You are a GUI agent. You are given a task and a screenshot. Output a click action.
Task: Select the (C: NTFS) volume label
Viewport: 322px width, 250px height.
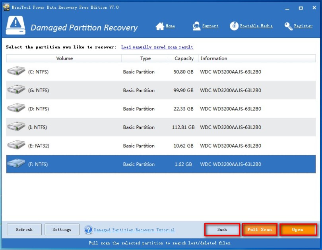(39, 72)
